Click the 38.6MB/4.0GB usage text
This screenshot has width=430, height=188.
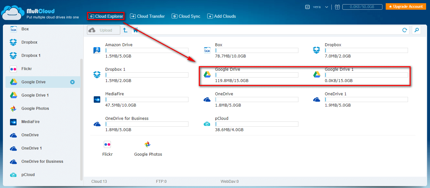(x=229, y=130)
